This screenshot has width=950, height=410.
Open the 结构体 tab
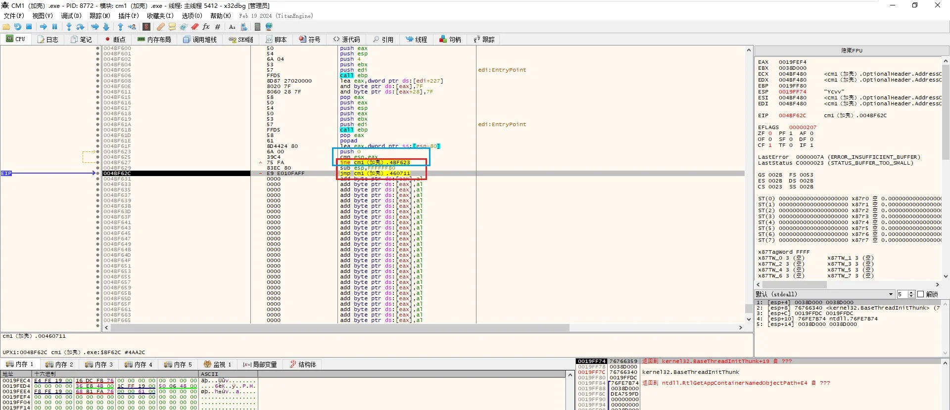click(x=303, y=364)
